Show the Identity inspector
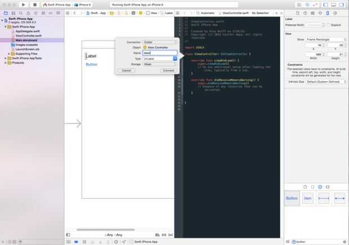The height and width of the screenshot is (245, 349). click(313, 13)
